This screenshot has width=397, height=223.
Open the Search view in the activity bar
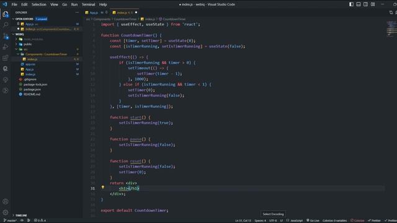(x=6, y=25)
